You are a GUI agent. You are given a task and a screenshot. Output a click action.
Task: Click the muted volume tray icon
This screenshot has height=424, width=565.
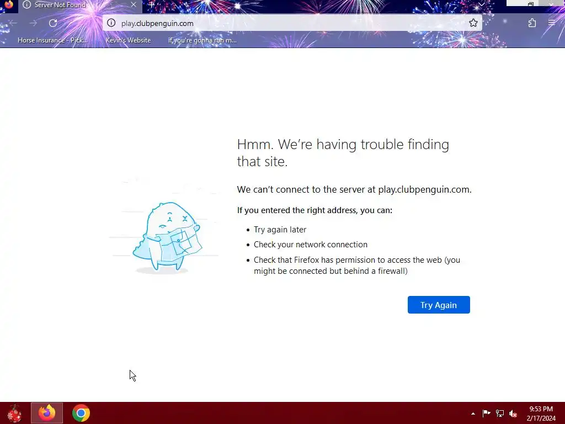[513, 414]
